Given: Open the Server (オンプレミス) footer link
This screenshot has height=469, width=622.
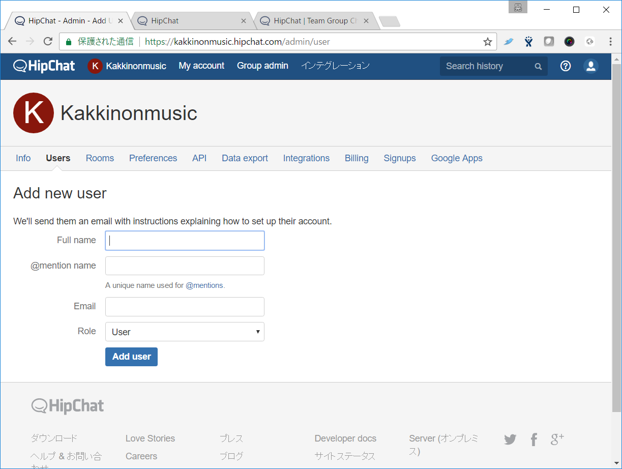Looking at the screenshot, I should pyautogui.click(x=443, y=445).
